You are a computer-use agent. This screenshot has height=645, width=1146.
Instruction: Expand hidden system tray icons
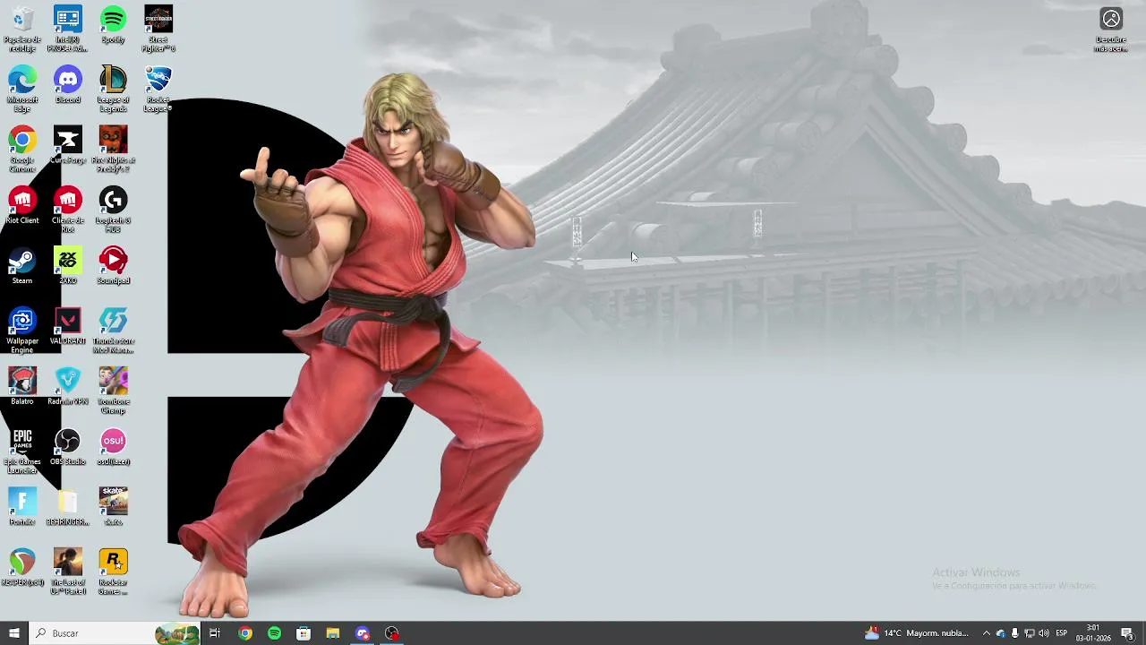(987, 633)
